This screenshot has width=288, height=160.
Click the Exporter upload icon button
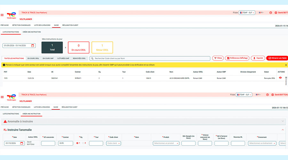pos(258,58)
